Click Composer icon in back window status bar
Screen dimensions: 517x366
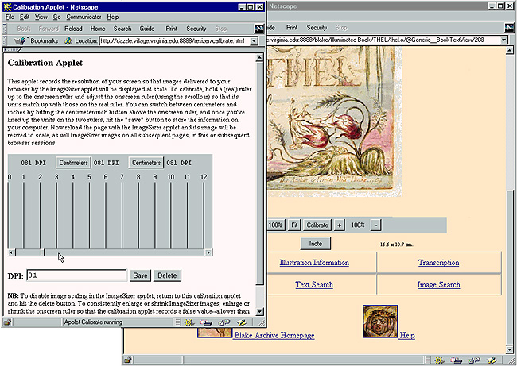pos(491,360)
